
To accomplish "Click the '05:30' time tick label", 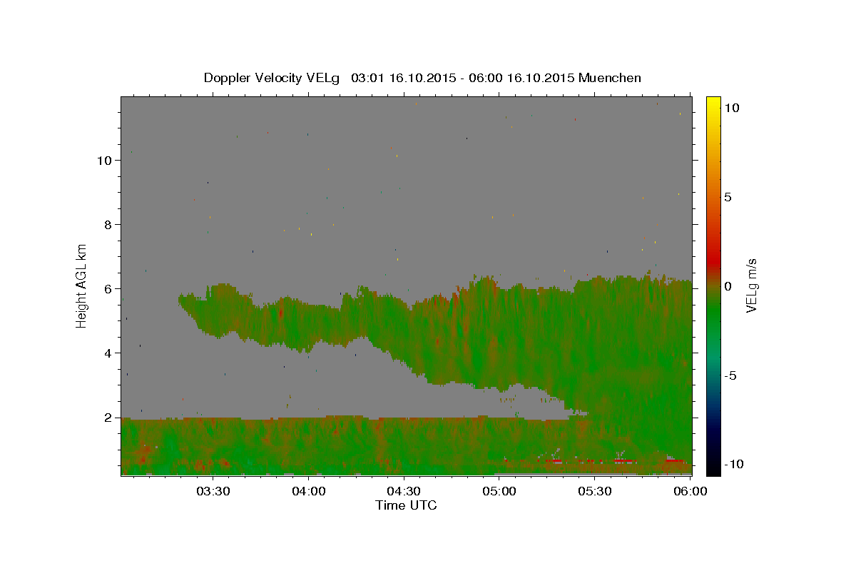I will pyautogui.click(x=595, y=492).
